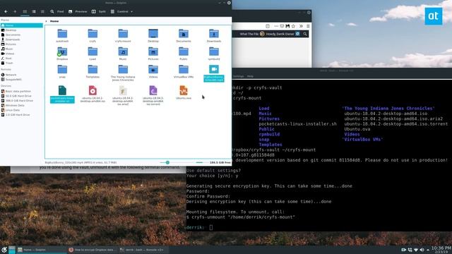Select The Young Indiana Jones Chronicles folder
This screenshot has width=452, height=254.
pyautogui.click(x=123, y=69)
